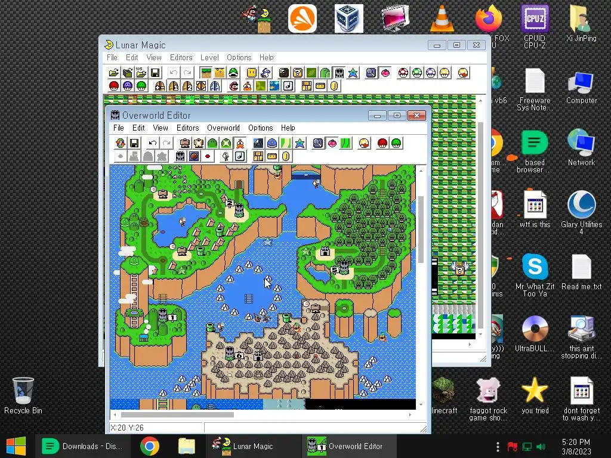Open File Explorer folder on taskbar
611x458 pixels.
coord(187,446)
